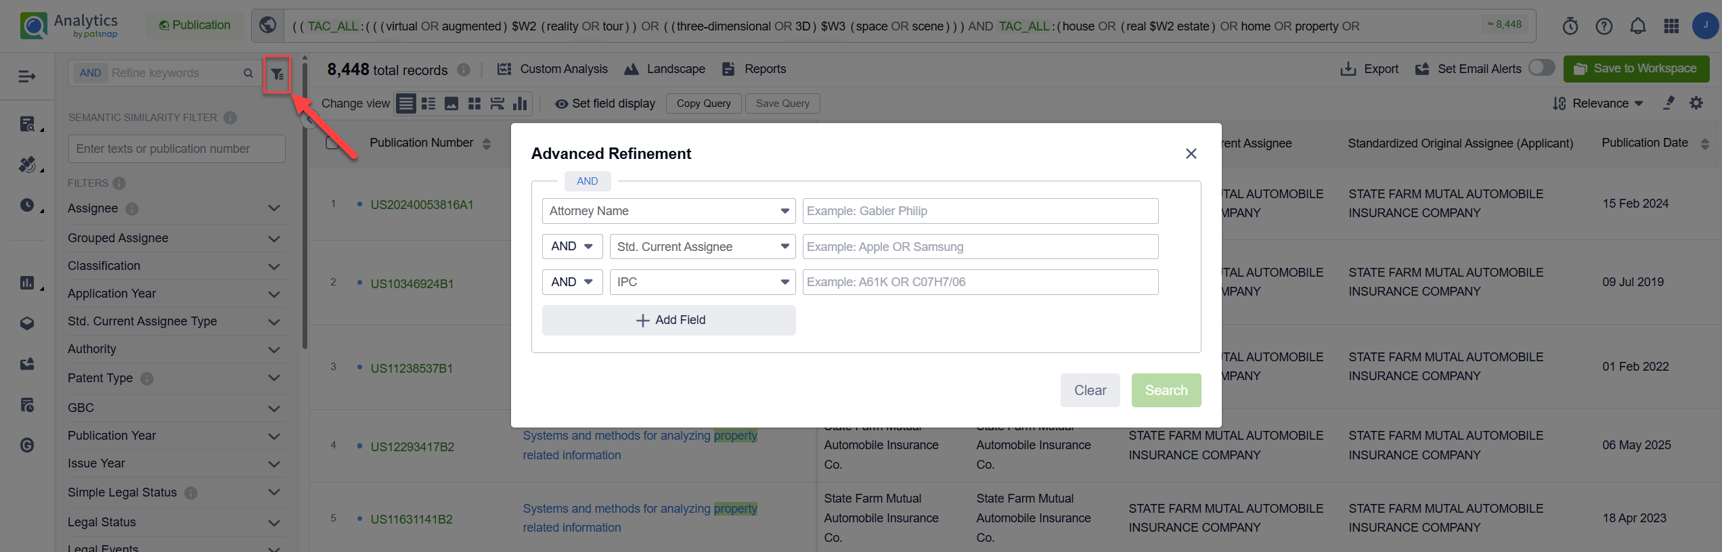This screenshot has height=552, width=1722.
Task: Click Set field display eye option
Action: (605, 103)
